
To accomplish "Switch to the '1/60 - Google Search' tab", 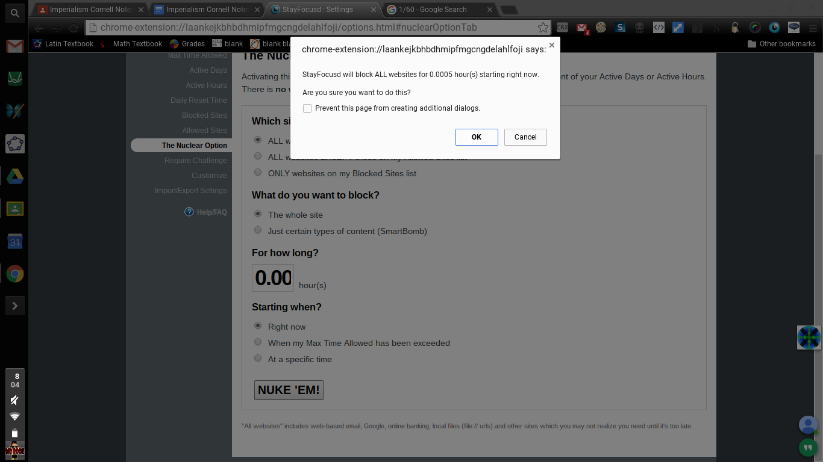I will 439,10.
